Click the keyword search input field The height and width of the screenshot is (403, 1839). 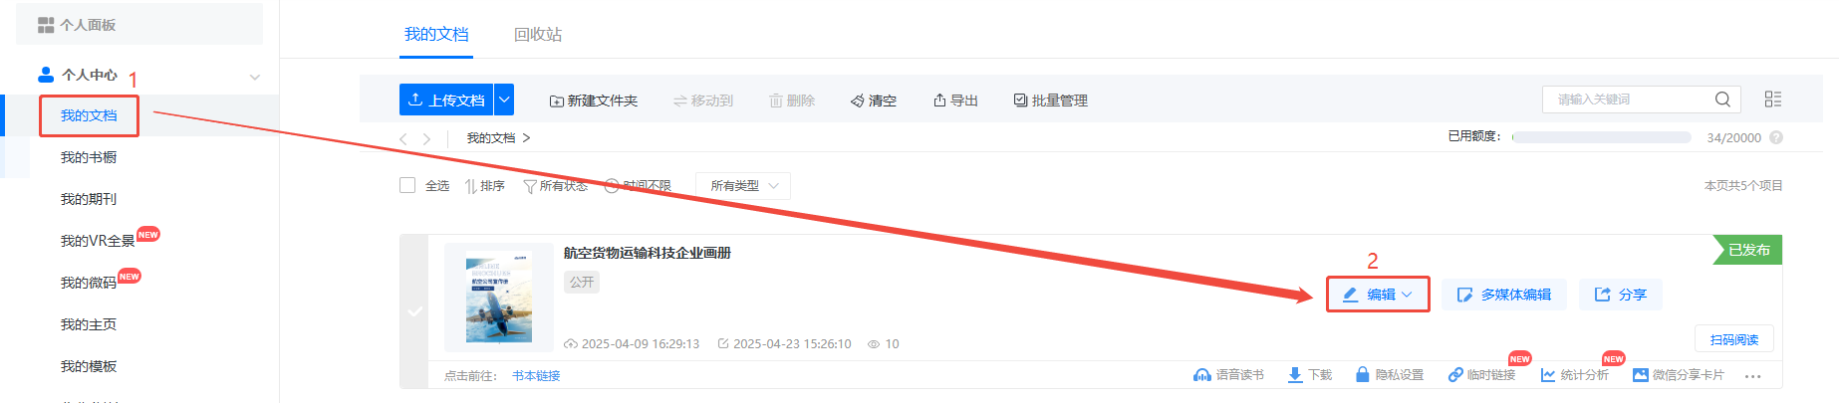1629,100
